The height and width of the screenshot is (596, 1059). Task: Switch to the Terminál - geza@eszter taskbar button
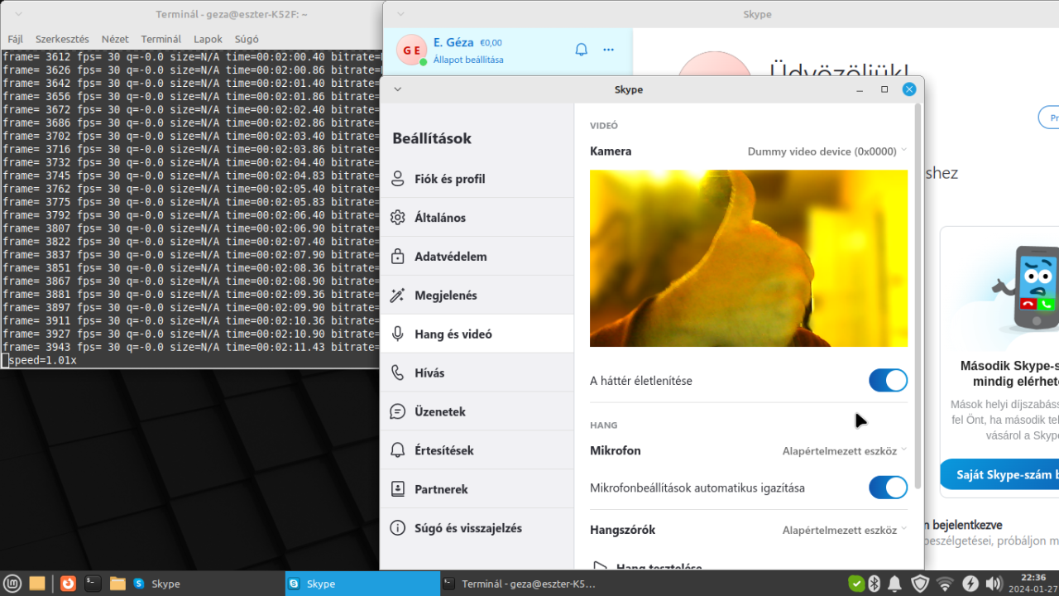pyautogui.click(x=519, y=584)
